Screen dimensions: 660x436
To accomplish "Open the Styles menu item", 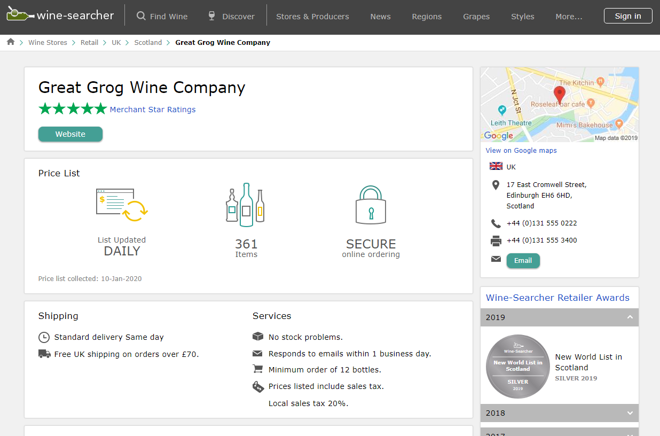I will click(522, 17).
